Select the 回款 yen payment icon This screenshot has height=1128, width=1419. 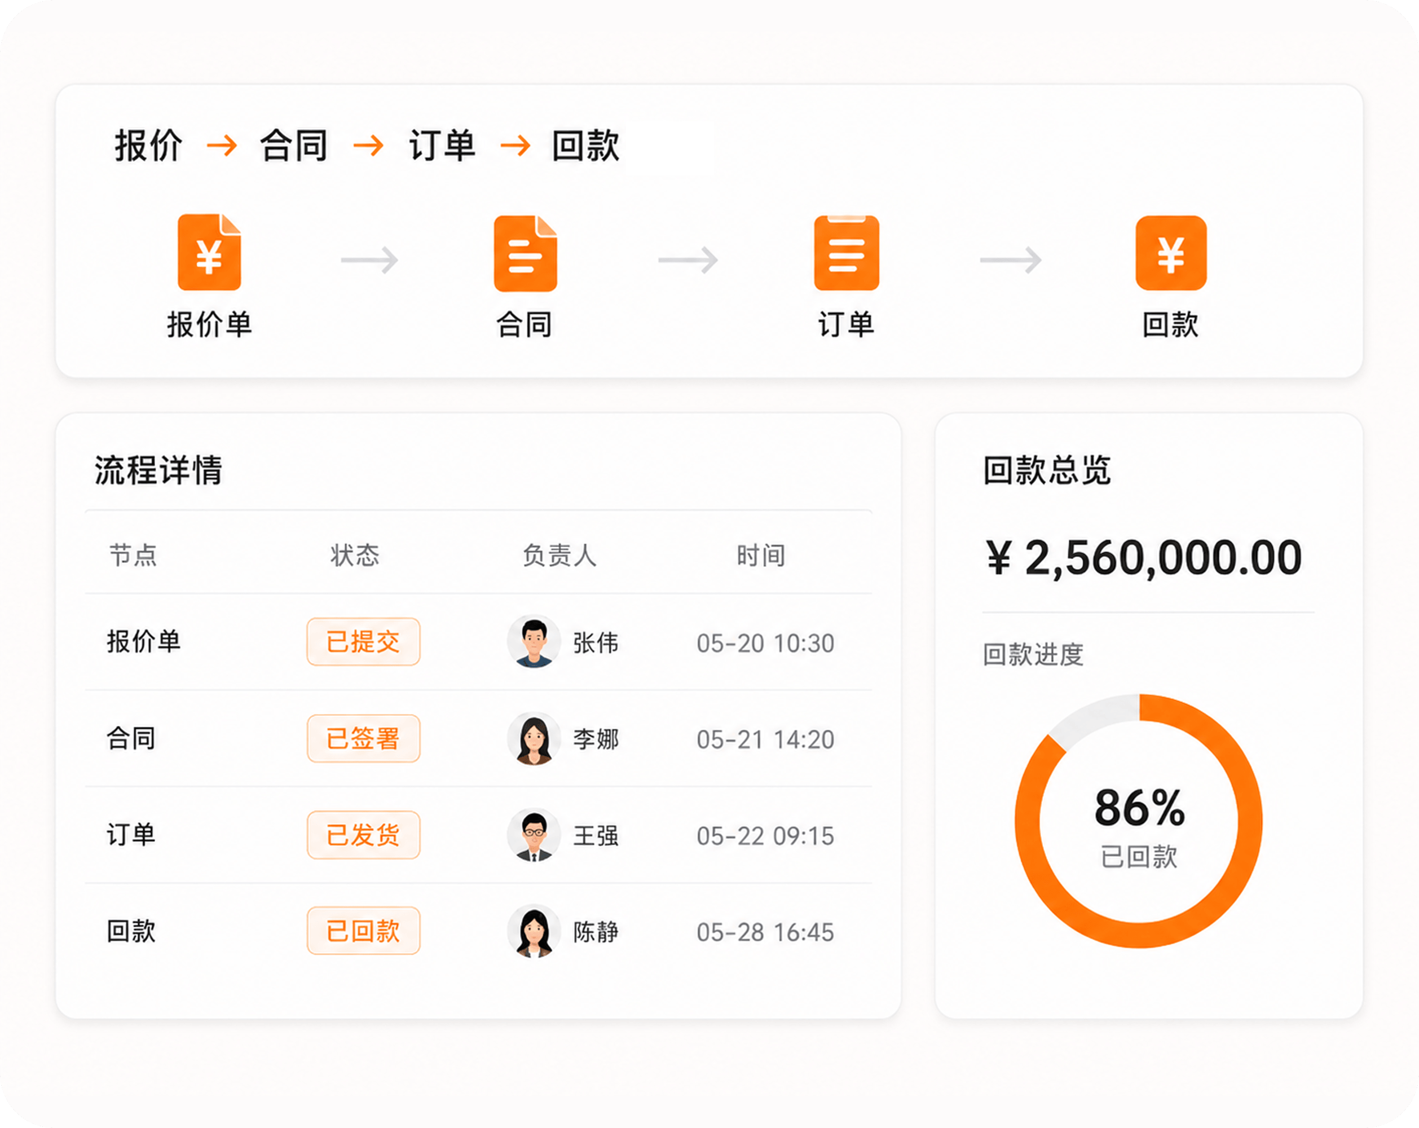coord(1171,253)
